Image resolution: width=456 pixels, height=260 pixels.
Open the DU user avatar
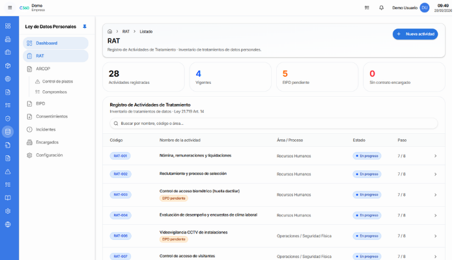coord(425,8)
